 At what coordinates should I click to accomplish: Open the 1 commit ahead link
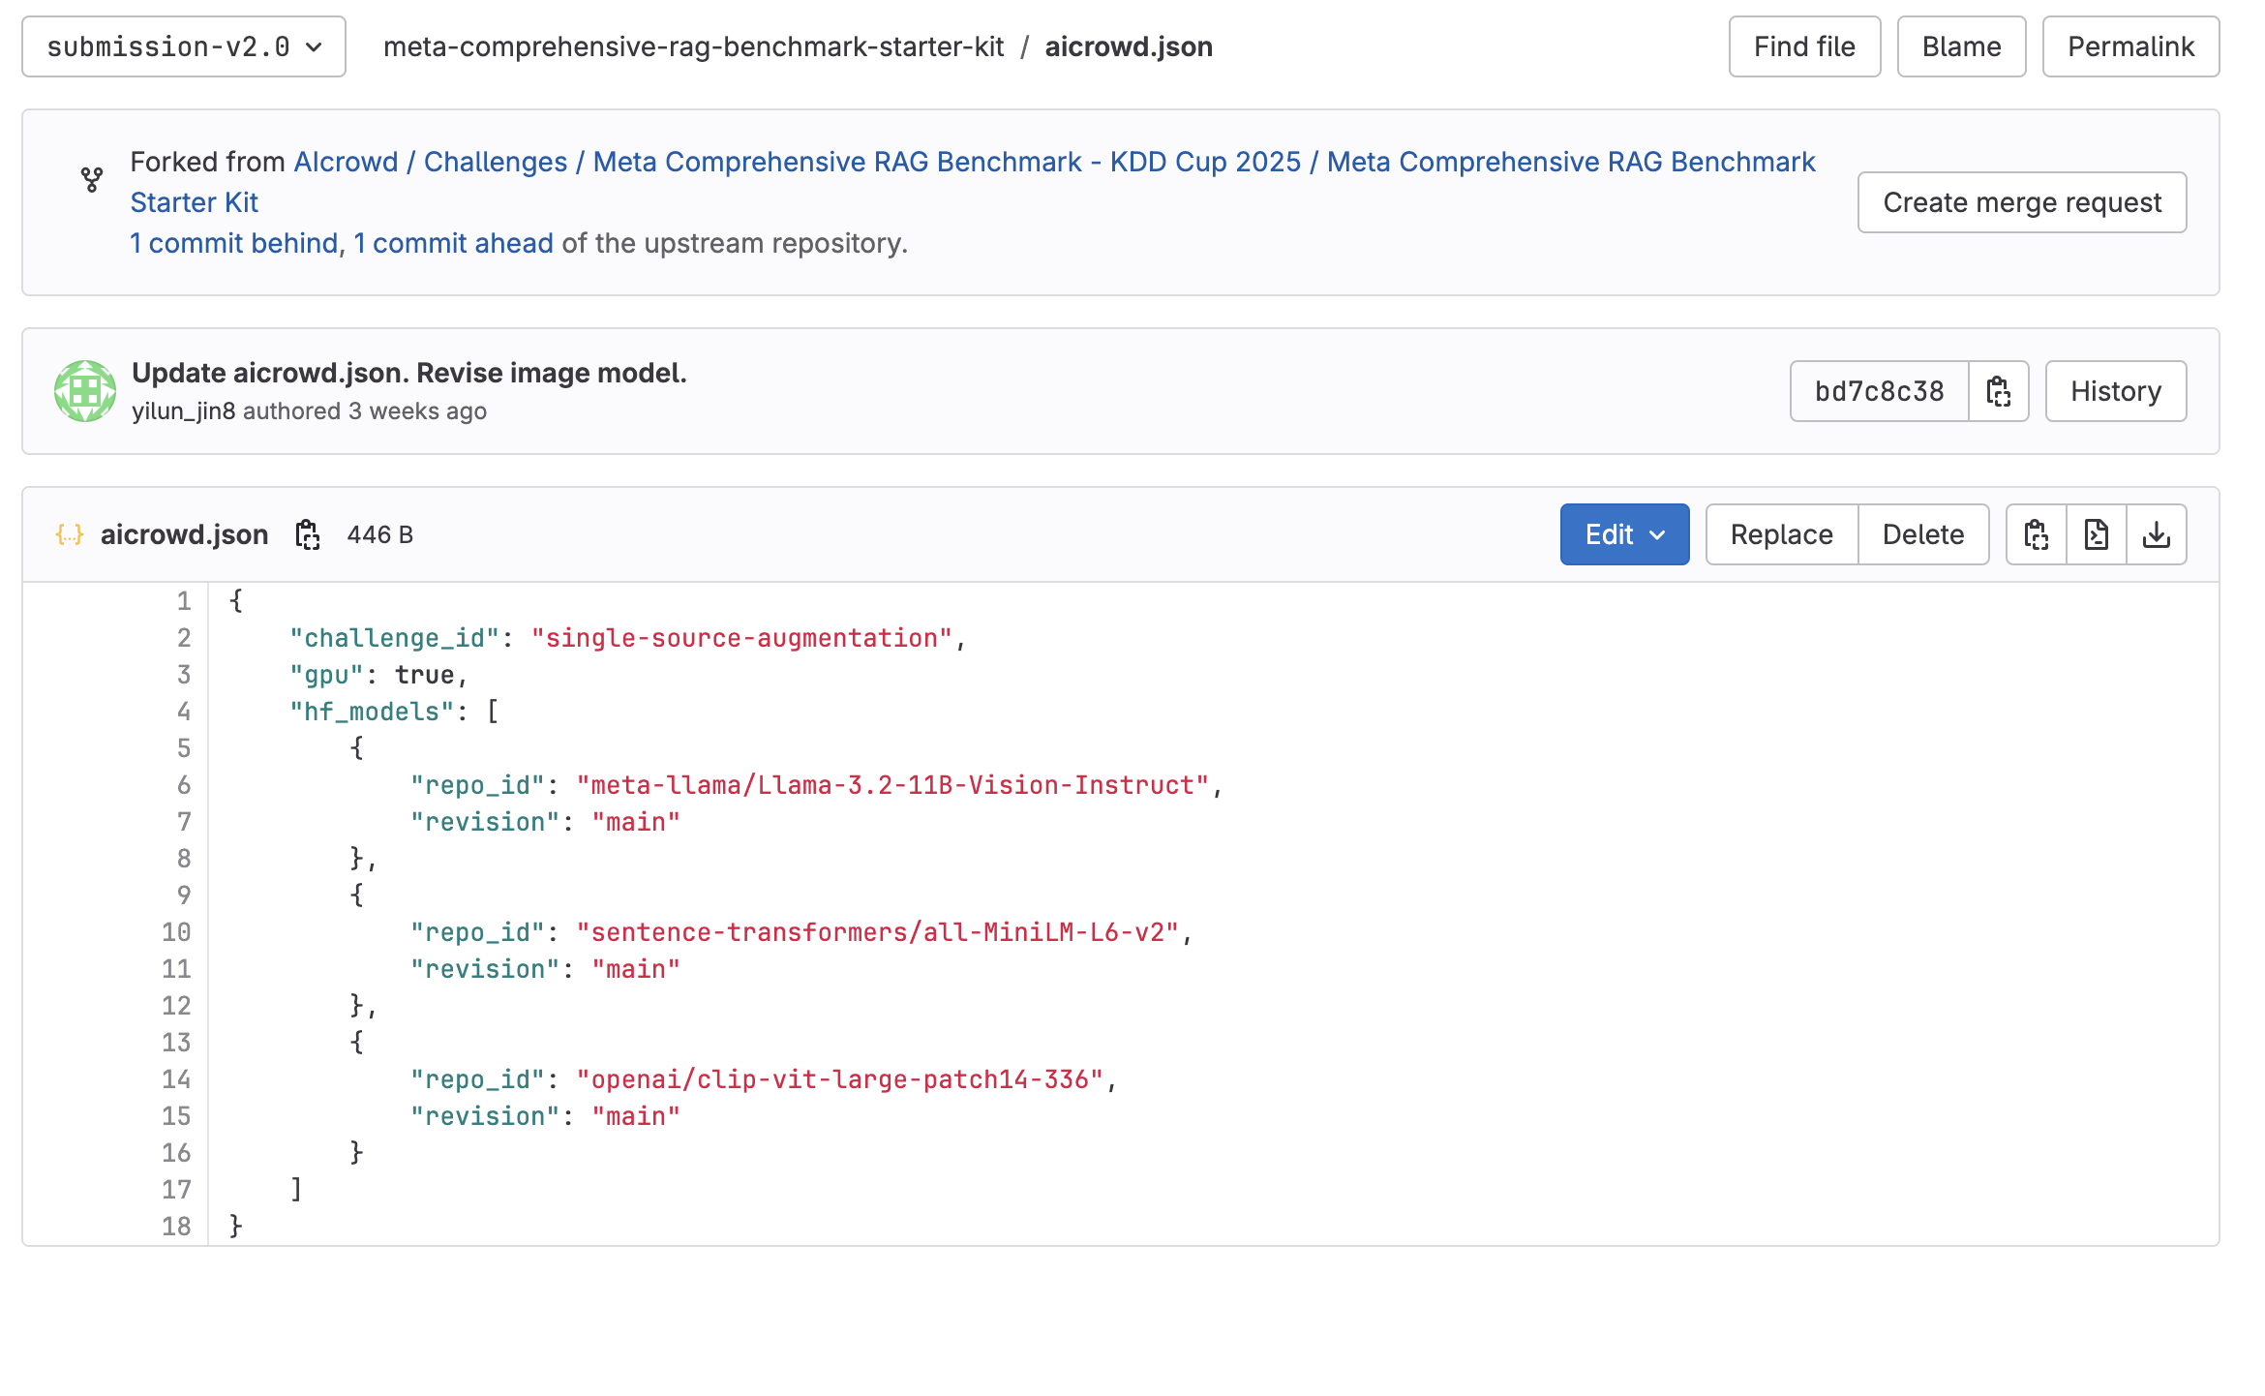click(x=453, y=243)
